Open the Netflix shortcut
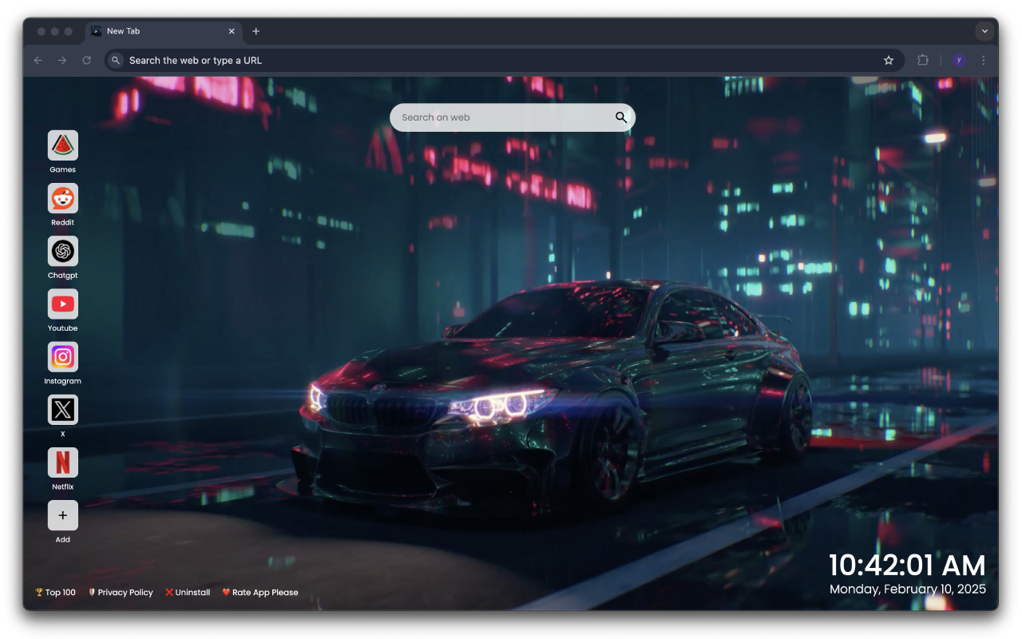Image resolution: width=1022 pixels, height=639 pixels. (x=62, y=462)
